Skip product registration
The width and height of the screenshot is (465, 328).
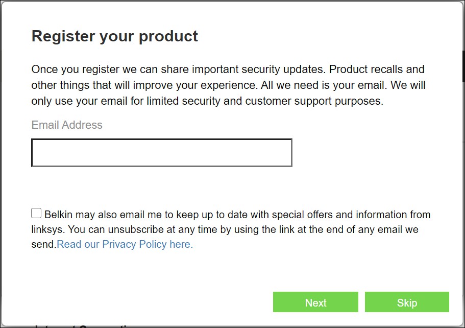407,302
